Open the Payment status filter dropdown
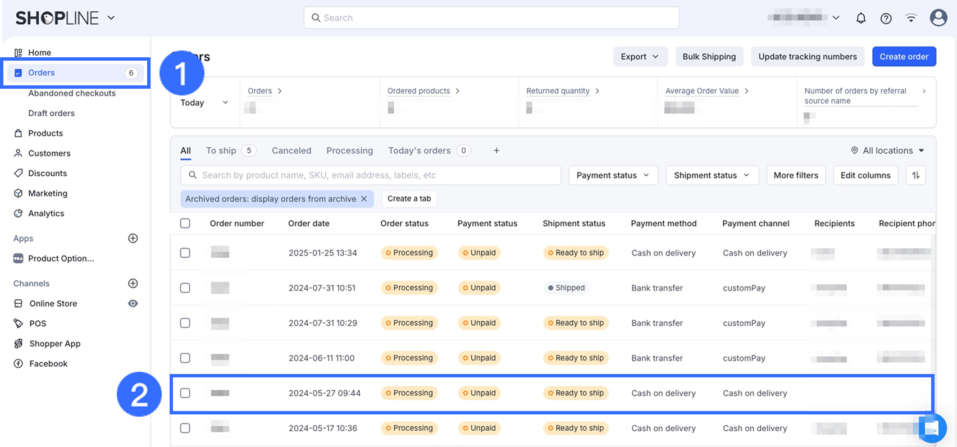The width and height of the screenshot is (957, 447). pos(613,175)
